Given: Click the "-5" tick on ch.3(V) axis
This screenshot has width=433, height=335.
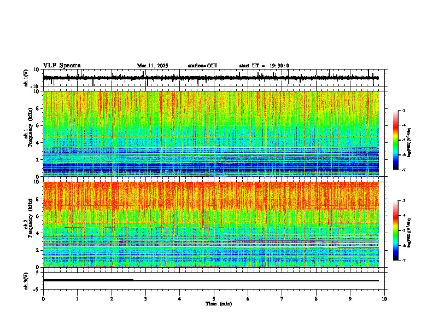Looking at the screenshot, I should point(37,290).
